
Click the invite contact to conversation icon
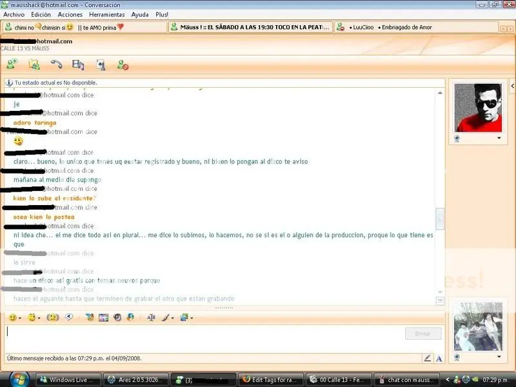point(12,64)
